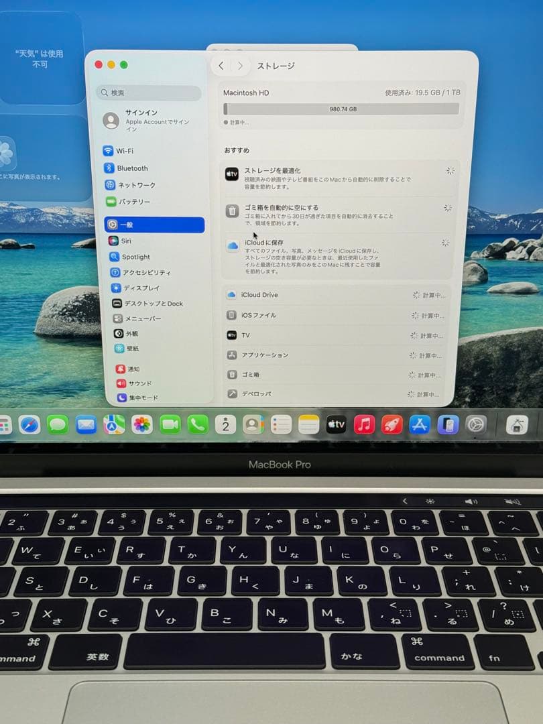Click the 検索 search field
This screenshot has width=543, height=724.
149,93
